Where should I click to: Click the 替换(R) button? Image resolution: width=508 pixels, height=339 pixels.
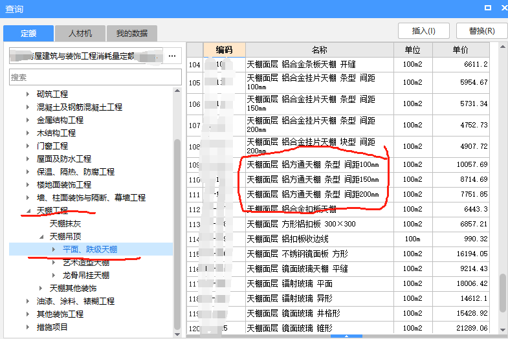481,31
